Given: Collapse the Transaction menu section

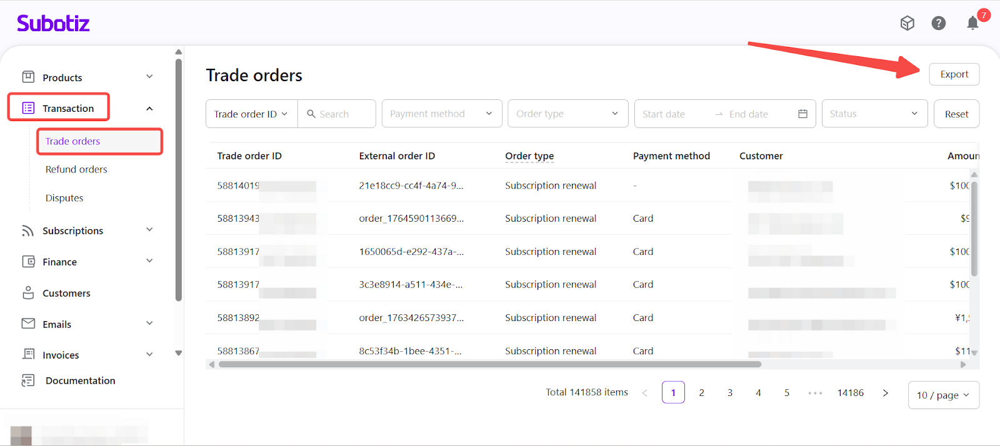Looking at the screenshot, I should pos(149,109).
